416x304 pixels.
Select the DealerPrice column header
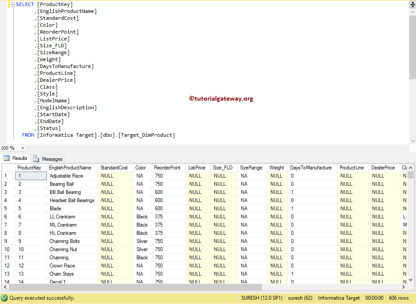point(384,168)
